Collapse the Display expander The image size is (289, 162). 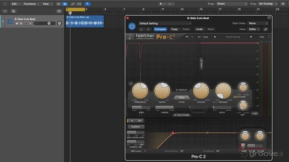click(182, 90)
